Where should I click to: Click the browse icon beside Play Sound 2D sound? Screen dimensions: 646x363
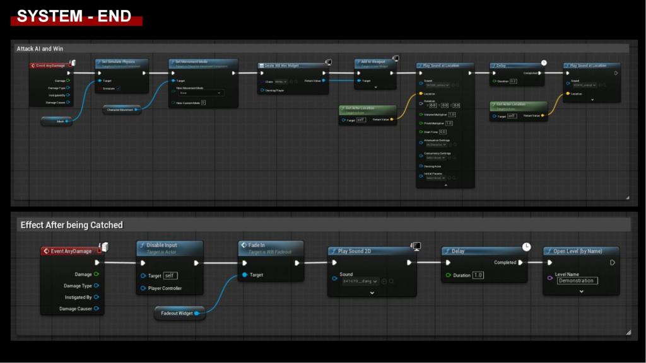392,281
